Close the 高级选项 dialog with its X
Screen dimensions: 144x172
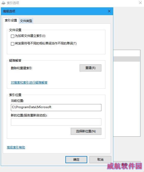[x=109, y=11]
